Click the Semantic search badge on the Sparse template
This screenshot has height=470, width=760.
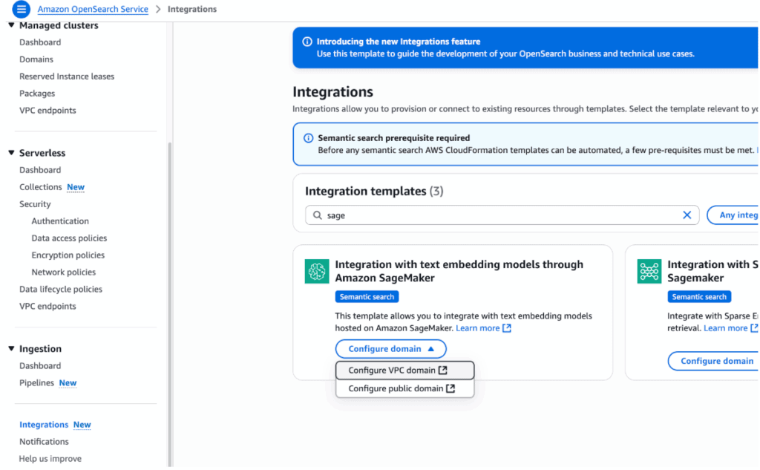(699, 296)
